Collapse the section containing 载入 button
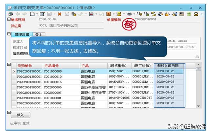Viewport: 210px width, 133px height. 9,112
